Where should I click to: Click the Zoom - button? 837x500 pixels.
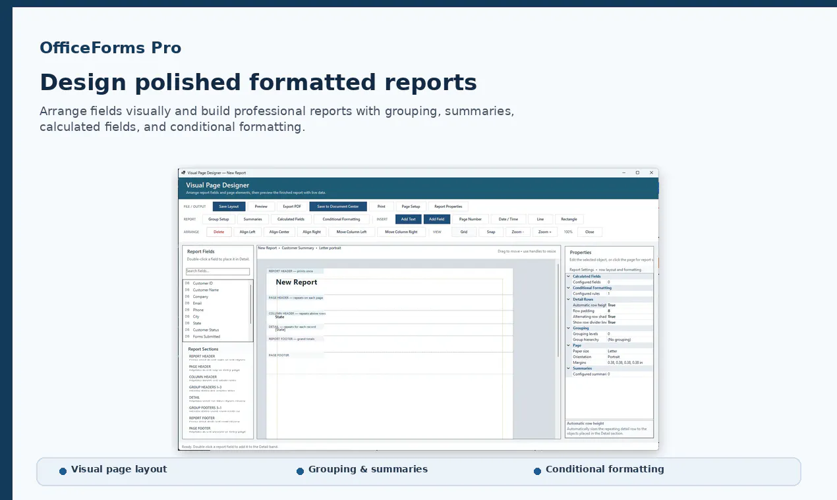pyautogui.click(x=518, y=232)
